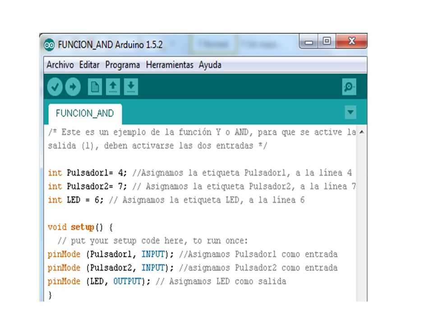Open the Herramientas menu
433x324 pixels.
pos(170,65)
